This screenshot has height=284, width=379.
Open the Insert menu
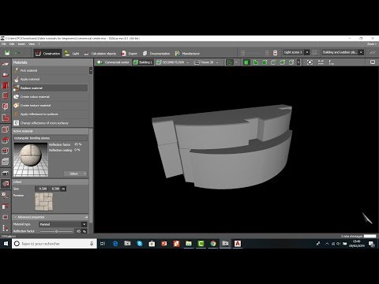[x=21, y=44]
